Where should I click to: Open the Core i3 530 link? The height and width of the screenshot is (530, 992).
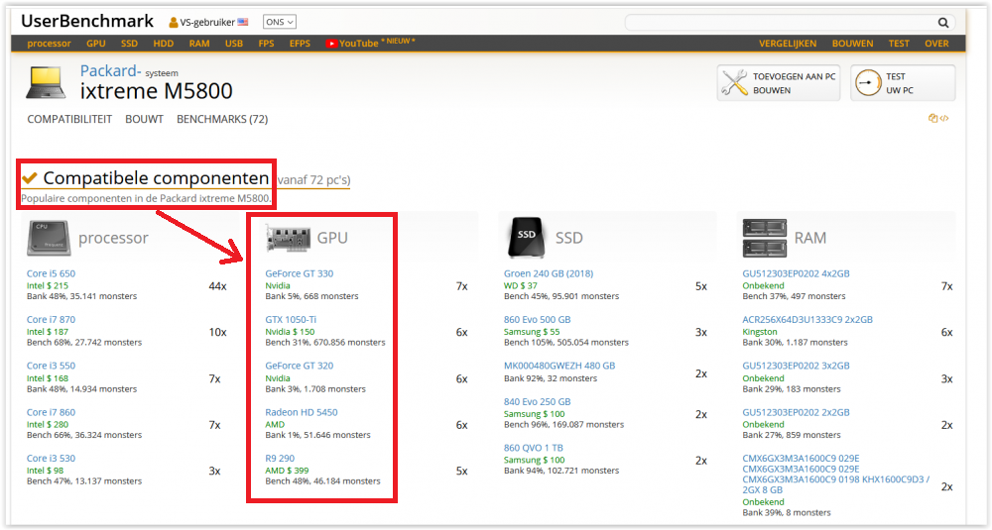pos(51,459)
